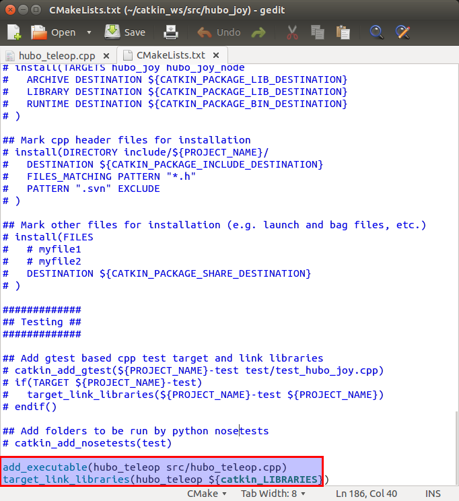This screenshot has height=501, width=459.
Task: Click the RUNTIME DESTINATION comment line
Action: 175,104
